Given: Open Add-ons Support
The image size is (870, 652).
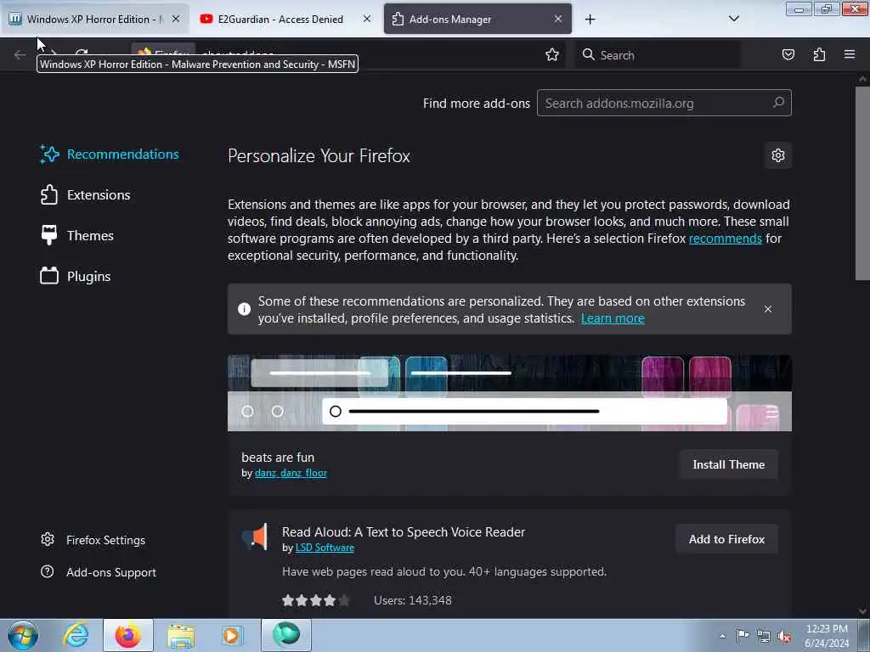Looking at the screenshot, I should 99,572.
